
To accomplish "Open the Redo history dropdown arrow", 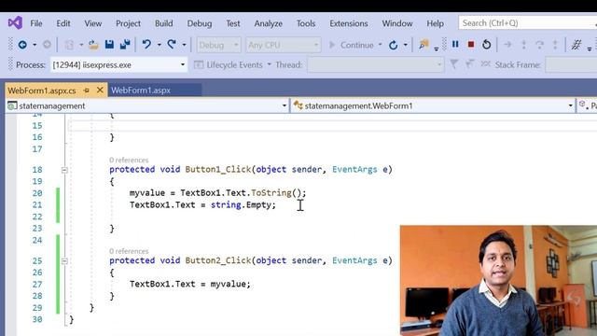I will point(185,45).
